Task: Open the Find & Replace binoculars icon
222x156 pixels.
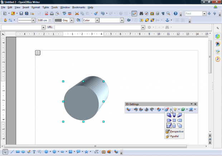Action: 141,14
